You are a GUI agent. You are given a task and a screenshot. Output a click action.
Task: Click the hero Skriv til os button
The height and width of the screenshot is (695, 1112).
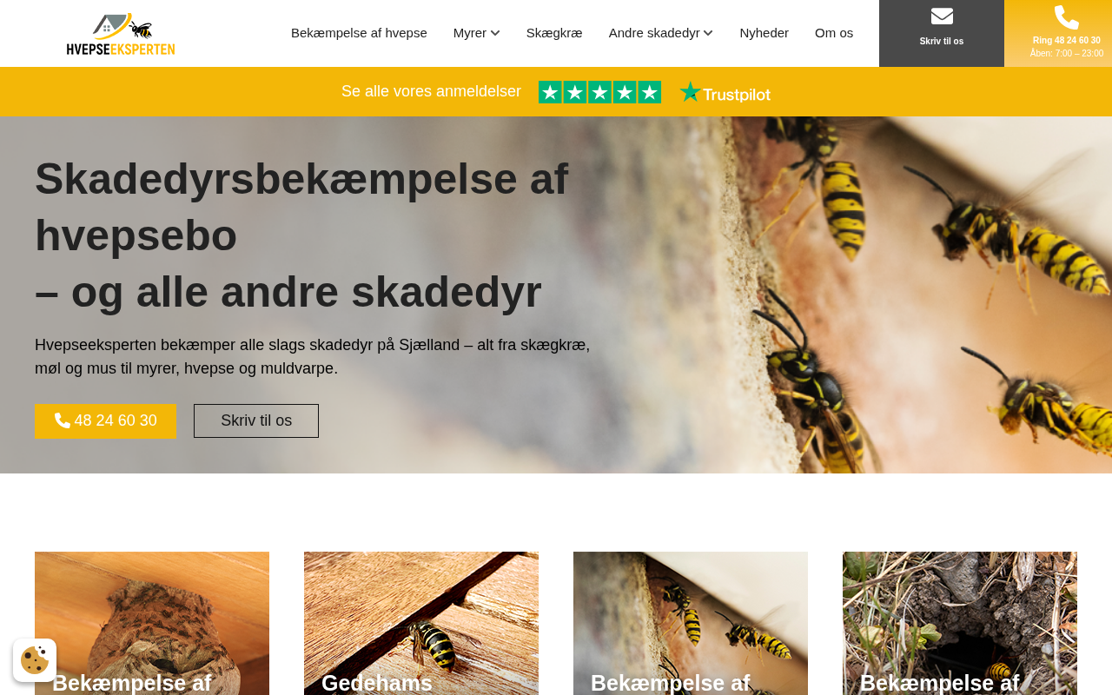[256, 420]
